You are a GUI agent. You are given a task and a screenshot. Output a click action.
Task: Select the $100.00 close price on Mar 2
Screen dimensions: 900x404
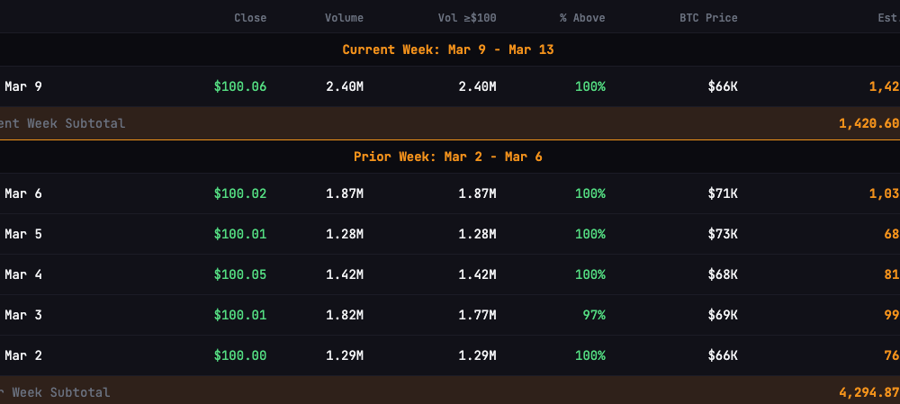[x=240, y=355]
